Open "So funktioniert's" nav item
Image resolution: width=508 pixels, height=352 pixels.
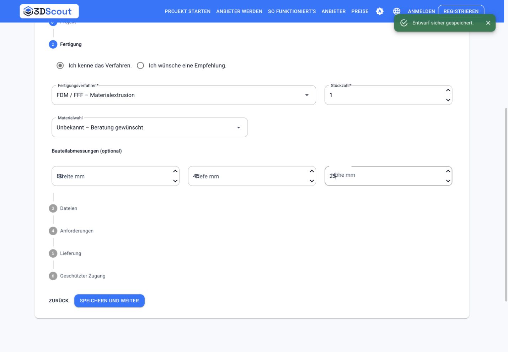(x=292, y=11)
